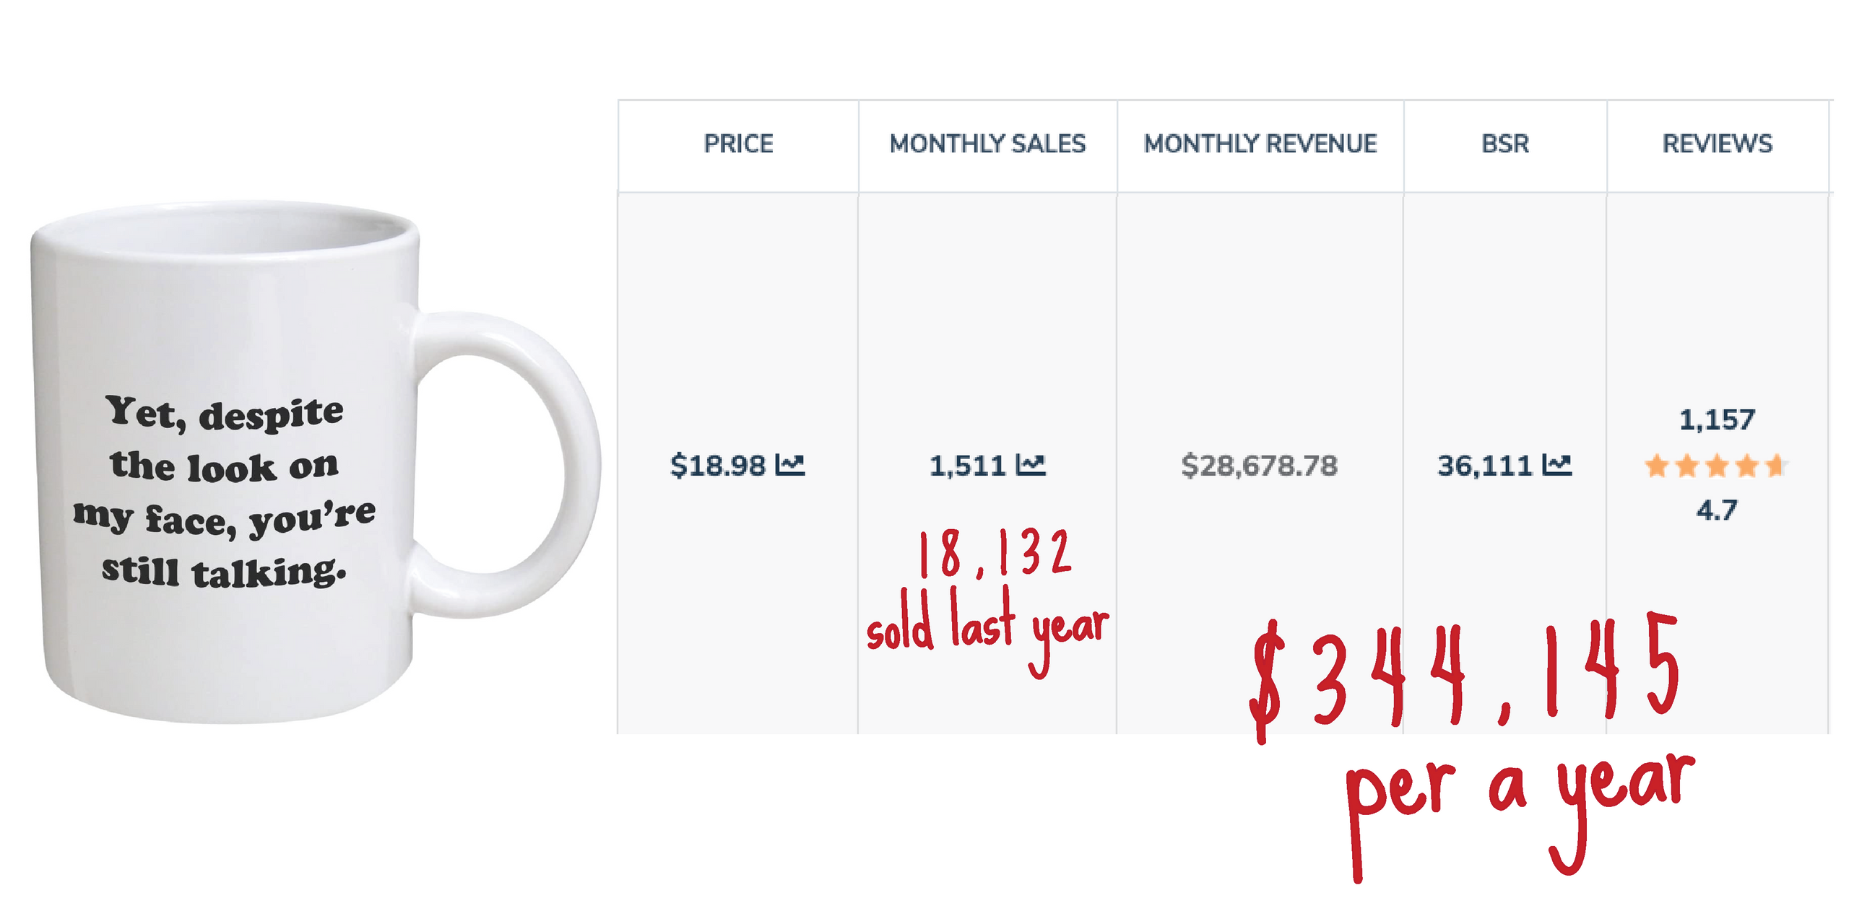Image resolution: width=1849 pixels, height=924 pixels.
Task: Click the $18.98 price value
Action: [718, 466]
